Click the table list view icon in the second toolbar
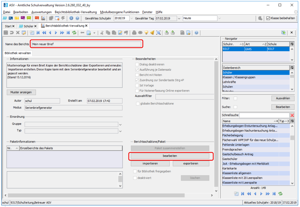 click(x=32, y=33)
